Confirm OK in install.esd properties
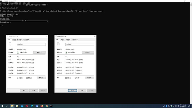 [x=73, y=90]
